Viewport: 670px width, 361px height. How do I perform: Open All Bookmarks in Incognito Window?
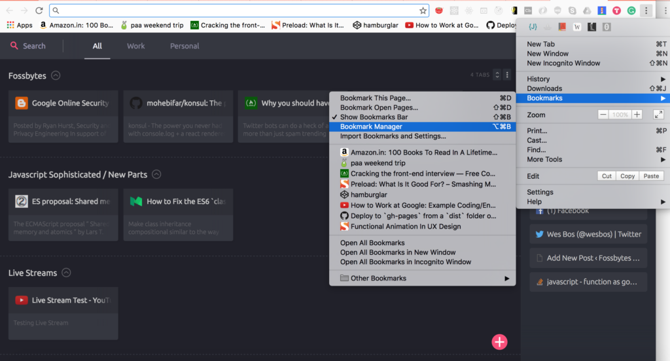pos(422,262)
